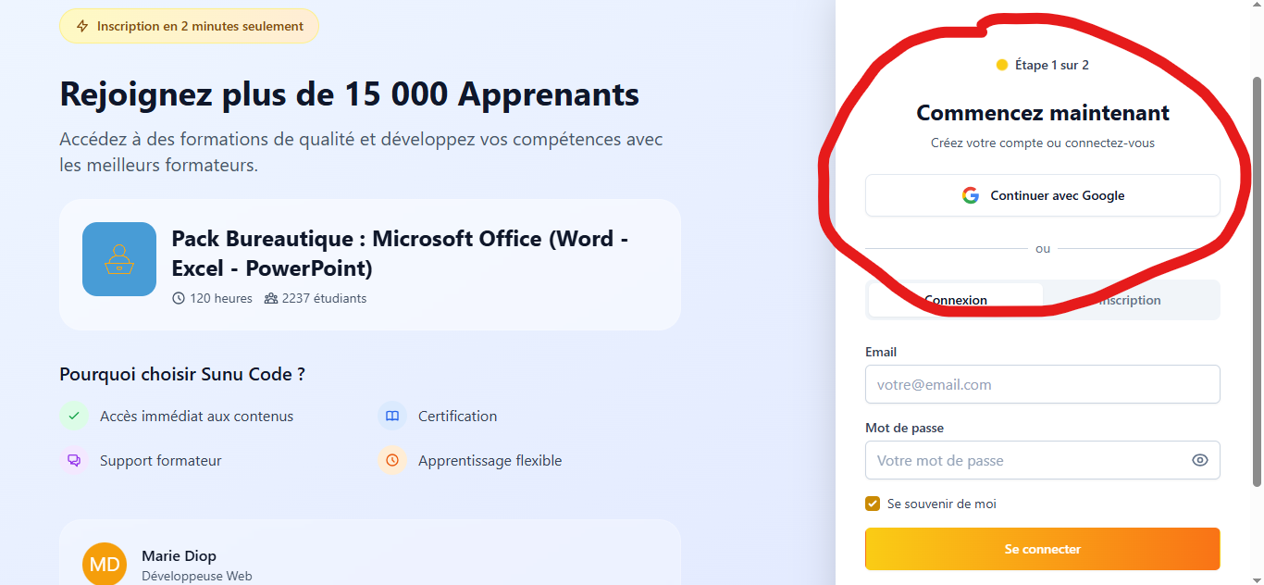Click the orange Apprentissage flexible clock icon
This screenshot has width=1264, height=585.
point(392,460)
